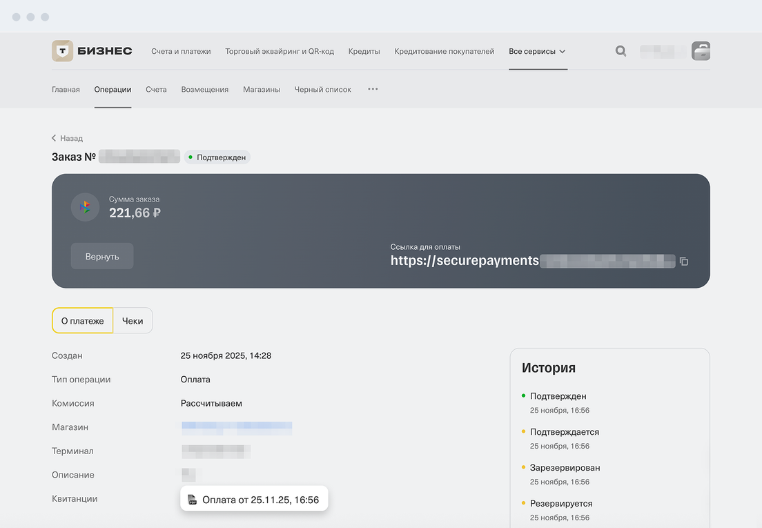This screenshot has width=762, height=528.
Task: Click the blurred Магазин store link
Action: pos(237,427)
